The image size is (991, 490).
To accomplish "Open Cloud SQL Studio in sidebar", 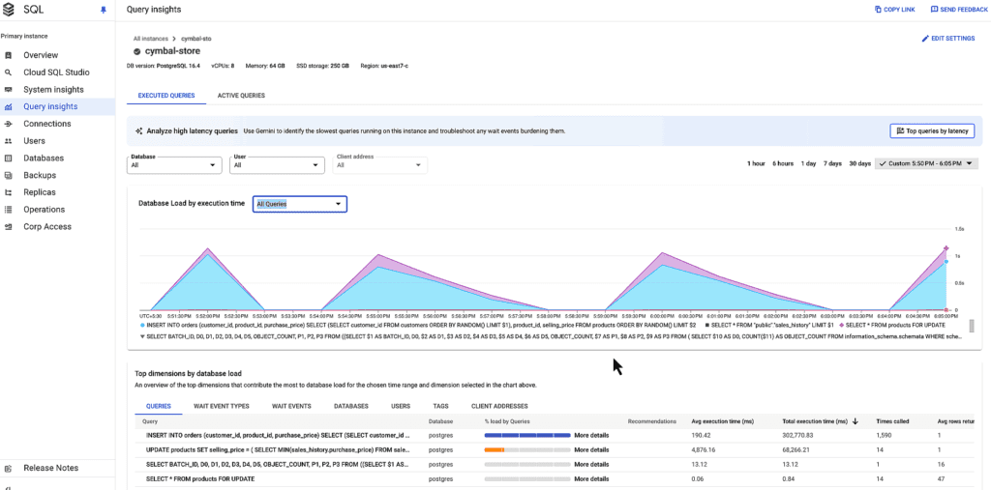I will coord(57,72).
